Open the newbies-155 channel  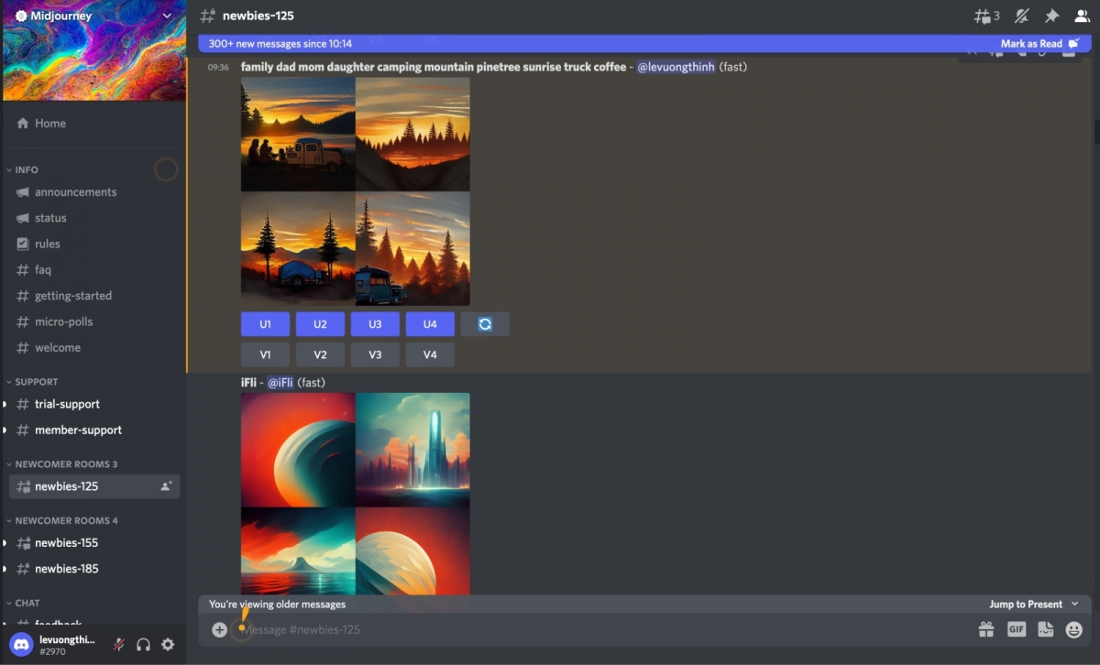tap(93, 543)
